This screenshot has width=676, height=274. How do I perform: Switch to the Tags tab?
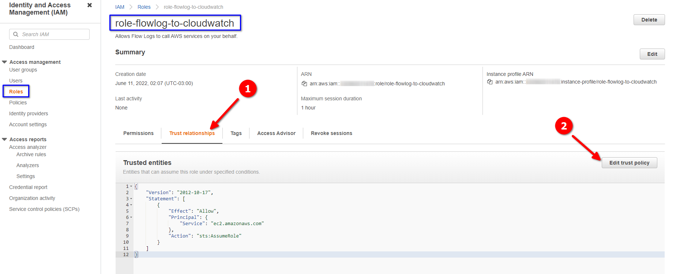tap(236, 133)
